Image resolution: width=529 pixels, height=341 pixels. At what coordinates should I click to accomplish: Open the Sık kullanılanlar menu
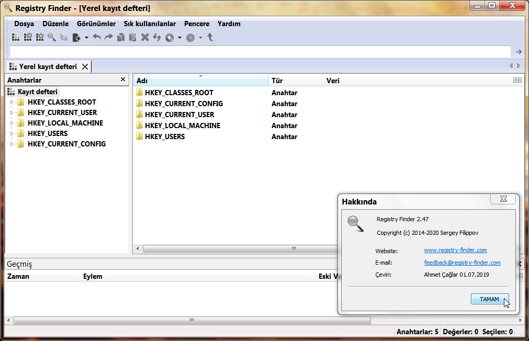point(150,24)
